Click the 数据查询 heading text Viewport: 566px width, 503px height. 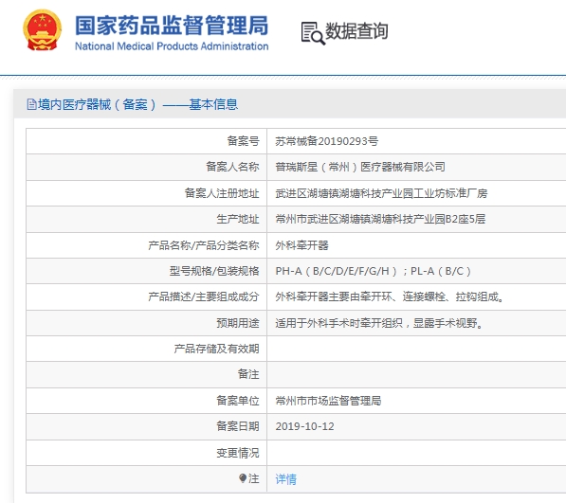pos(356,31)
